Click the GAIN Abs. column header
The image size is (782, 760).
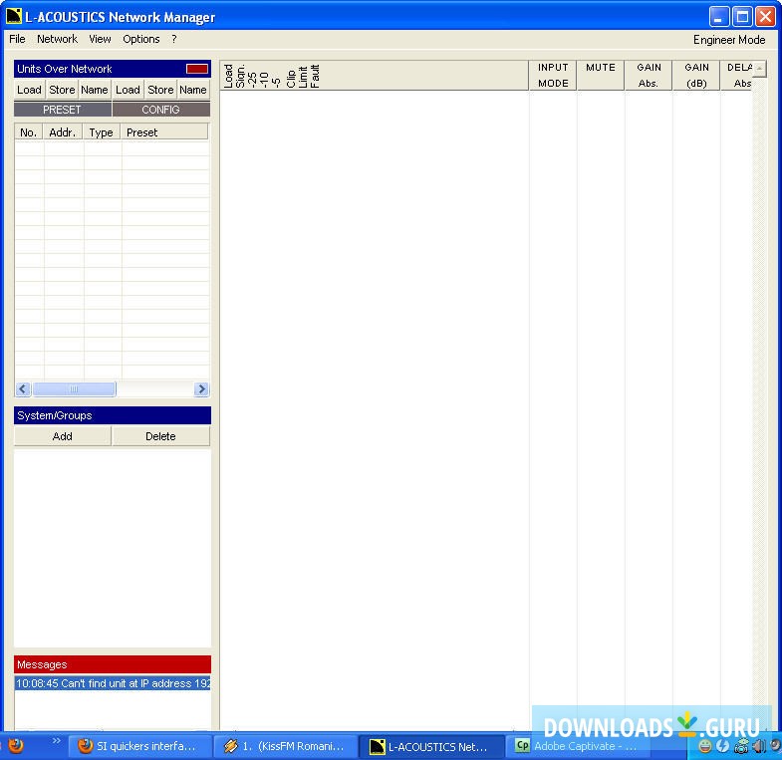point(649,76)
